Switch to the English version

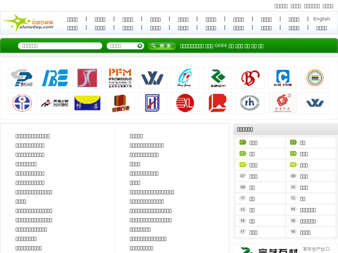pos(321,19)
